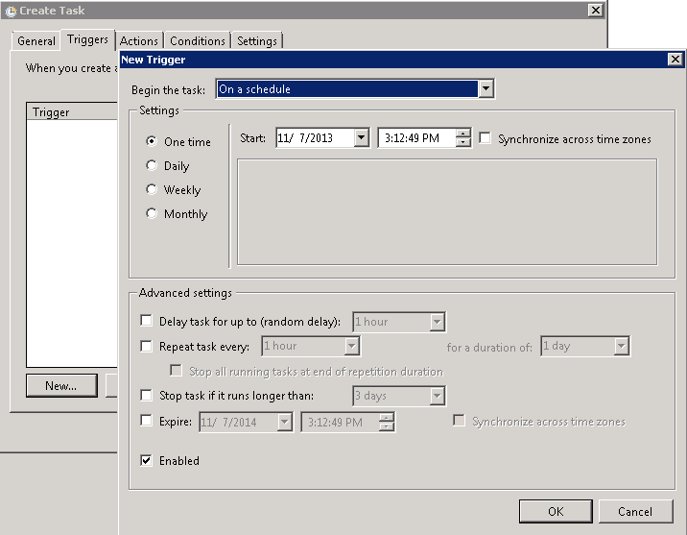Screen dimensions: 687x535
Task: Enable the Expire checkbox
Action: [147, 420]
